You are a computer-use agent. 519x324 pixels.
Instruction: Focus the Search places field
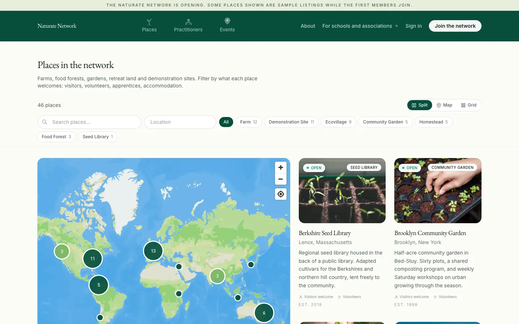pyautogui.click(x=89, y=122)
